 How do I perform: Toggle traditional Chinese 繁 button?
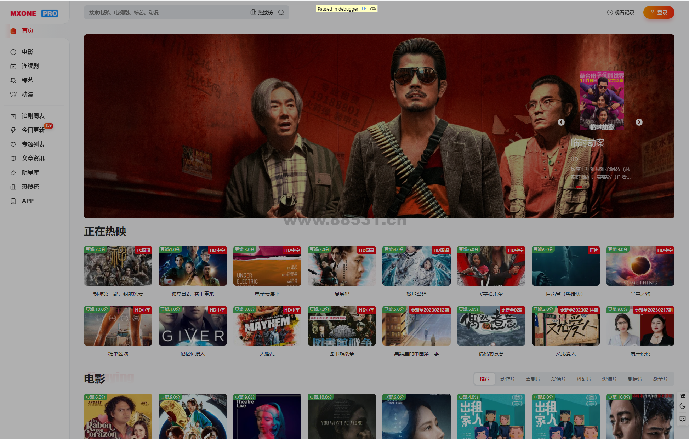(683, 396)
